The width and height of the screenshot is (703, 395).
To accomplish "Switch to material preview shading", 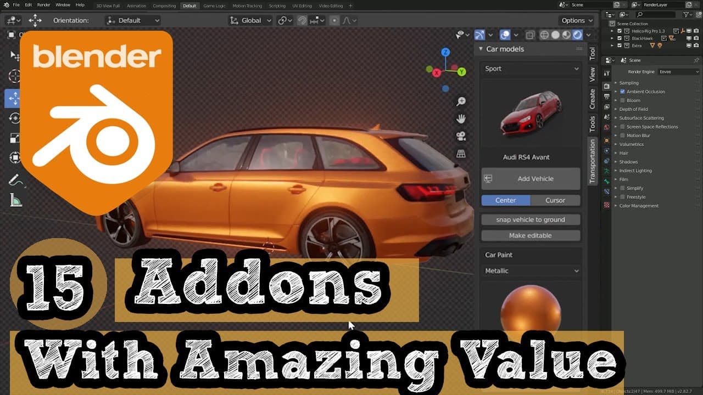I will pos(566,35).
